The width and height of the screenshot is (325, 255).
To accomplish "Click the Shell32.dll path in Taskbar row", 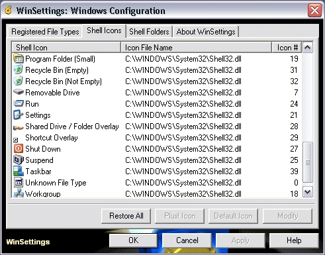I will 183,172.
